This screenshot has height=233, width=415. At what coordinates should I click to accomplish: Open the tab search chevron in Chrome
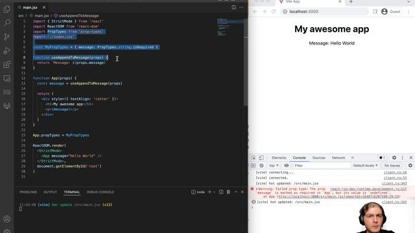point(409,2)
